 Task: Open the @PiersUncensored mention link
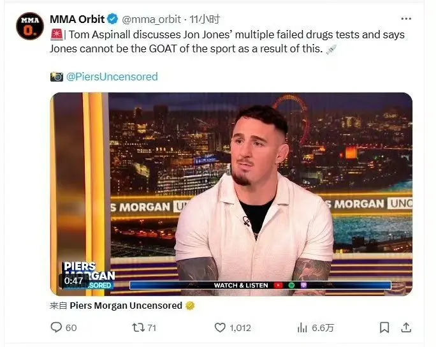112,77
